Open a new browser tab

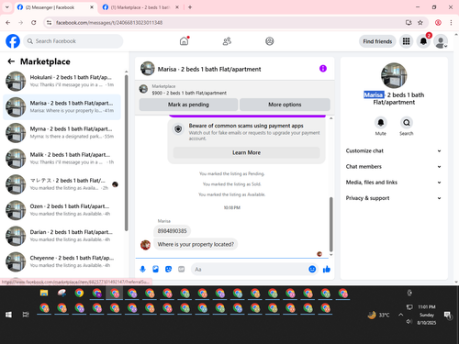[190, 7]
